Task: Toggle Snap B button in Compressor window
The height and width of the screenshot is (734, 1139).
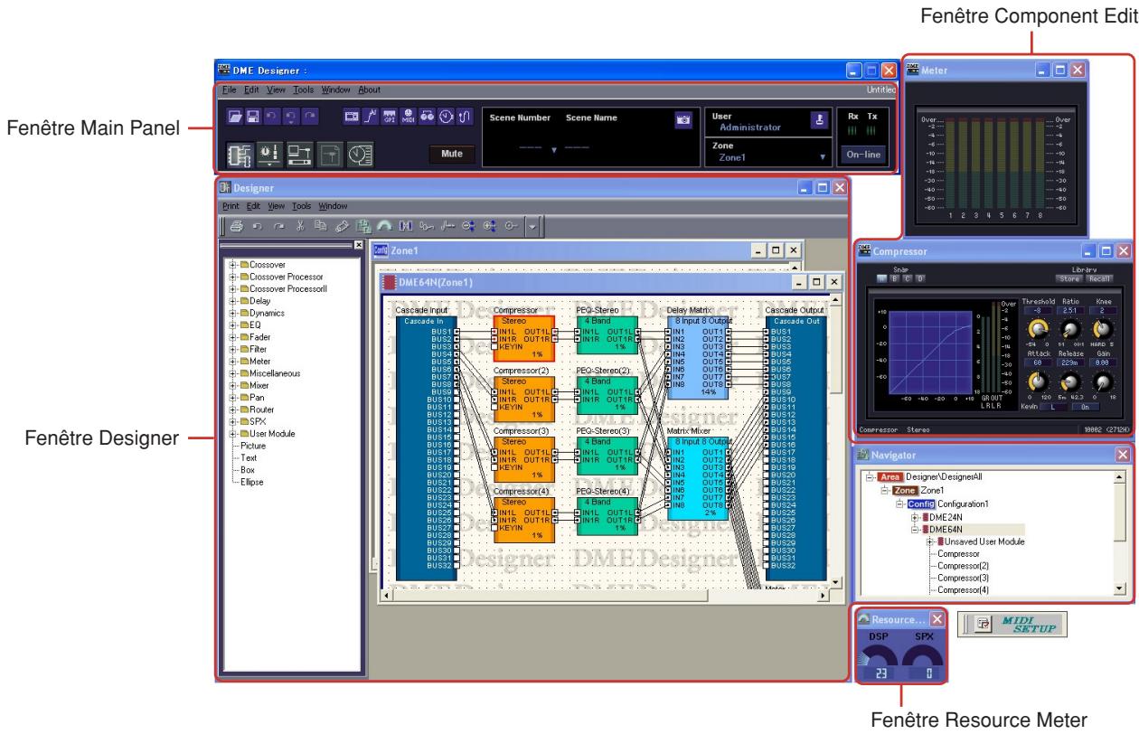Action: [895, 278]
